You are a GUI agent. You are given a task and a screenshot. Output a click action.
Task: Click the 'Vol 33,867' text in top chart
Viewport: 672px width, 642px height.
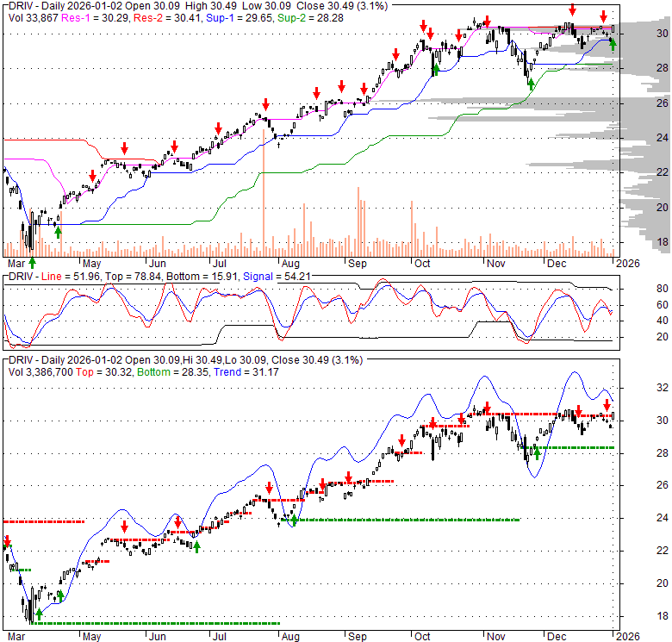(34, 18)
